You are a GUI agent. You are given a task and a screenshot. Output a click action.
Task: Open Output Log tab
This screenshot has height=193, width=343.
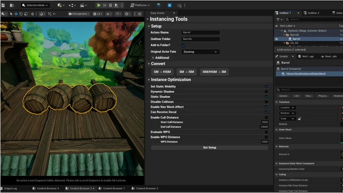[9, 188]
